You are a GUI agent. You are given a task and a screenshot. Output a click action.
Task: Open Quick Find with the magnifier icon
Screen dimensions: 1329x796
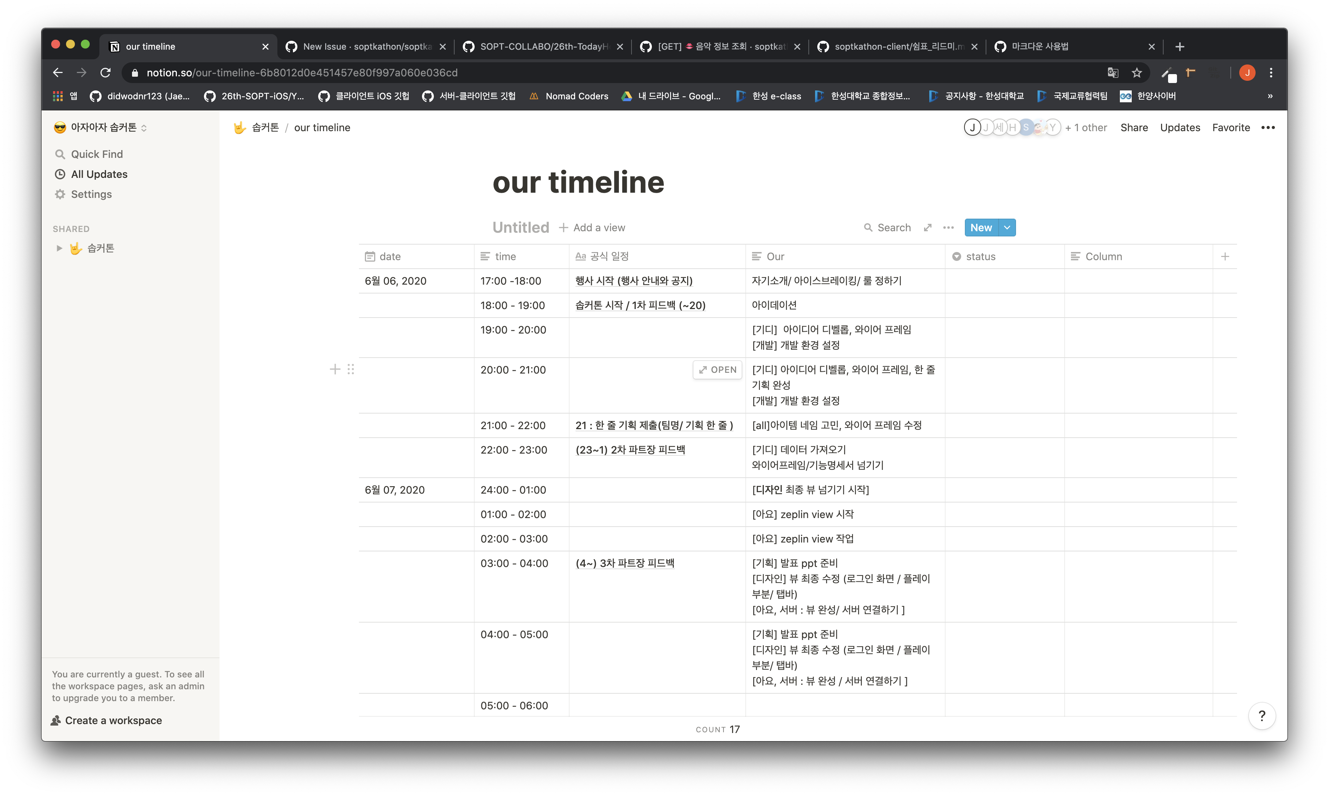click(61, 154)
